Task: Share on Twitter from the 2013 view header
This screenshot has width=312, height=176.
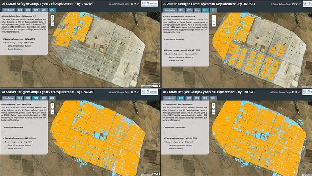Action: [x=296, y=4]
